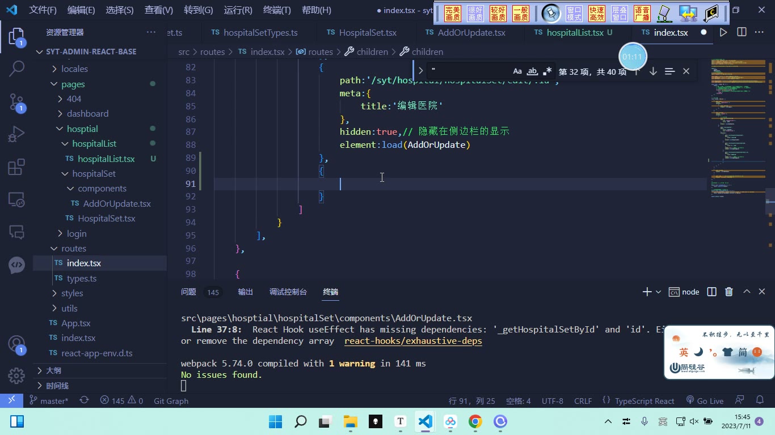Open the new terminal launch profile dropdown
The height and width of the screenshot is (435, 775).
[x=658, y=292]
